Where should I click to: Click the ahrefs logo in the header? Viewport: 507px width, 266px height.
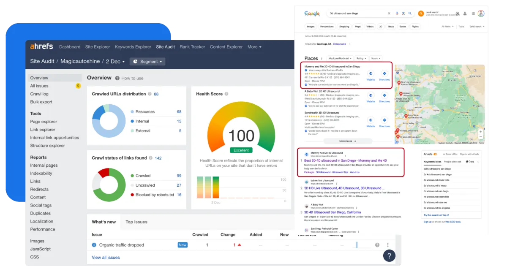[41, 47]
